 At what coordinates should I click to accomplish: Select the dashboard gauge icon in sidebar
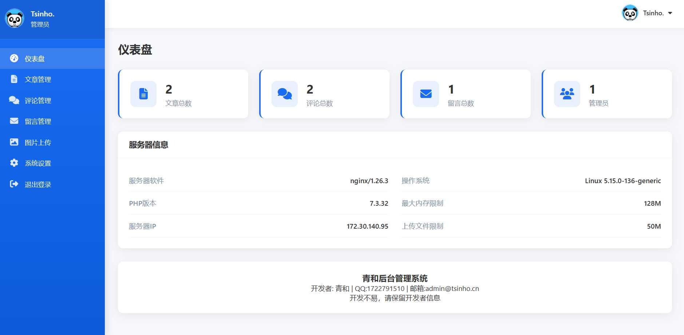click(x=14, y=58)
